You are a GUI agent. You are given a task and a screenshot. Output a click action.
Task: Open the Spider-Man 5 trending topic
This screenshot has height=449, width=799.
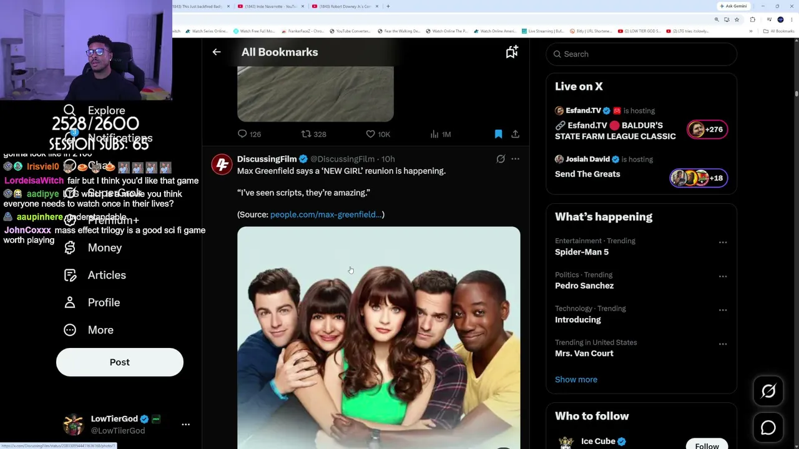tap(582, 252)
